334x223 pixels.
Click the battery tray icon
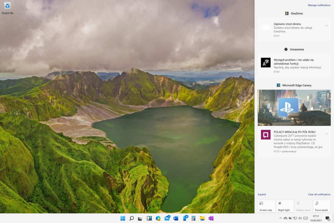(x=290, y=218)
